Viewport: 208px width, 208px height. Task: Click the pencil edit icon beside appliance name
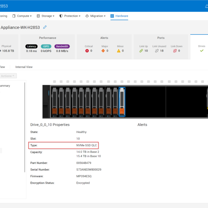pyautogui.click(x=45, y=27)
